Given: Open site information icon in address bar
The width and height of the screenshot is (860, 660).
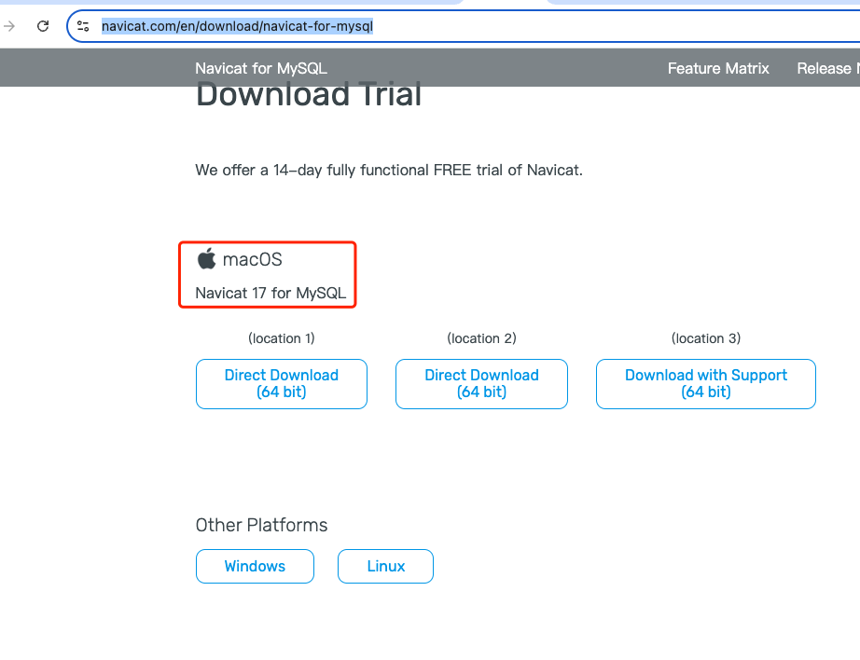Looking at the screenshot, I should (83, 26).
